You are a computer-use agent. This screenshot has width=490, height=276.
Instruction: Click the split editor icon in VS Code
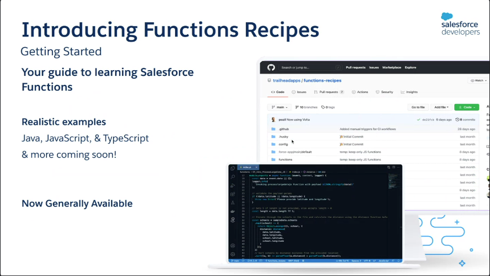394,167
